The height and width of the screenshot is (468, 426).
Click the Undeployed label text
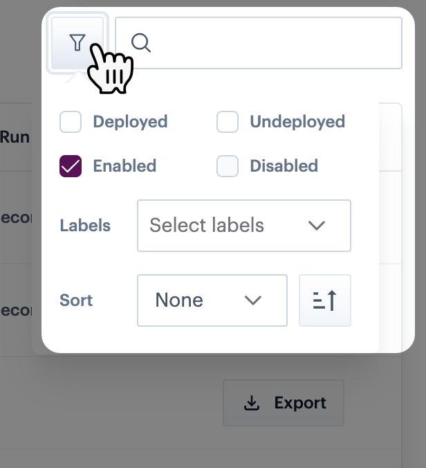[297, 122]
